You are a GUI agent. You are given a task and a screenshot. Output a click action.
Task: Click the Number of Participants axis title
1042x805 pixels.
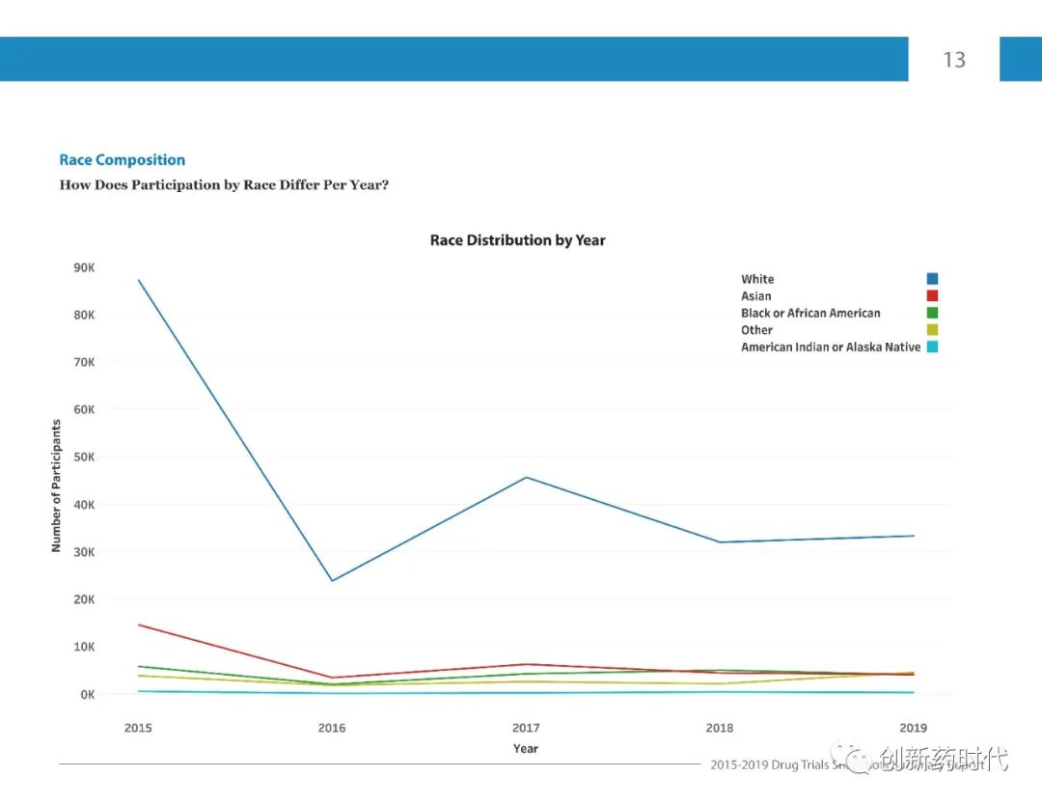pyautogui.click(x=56, y=486)
